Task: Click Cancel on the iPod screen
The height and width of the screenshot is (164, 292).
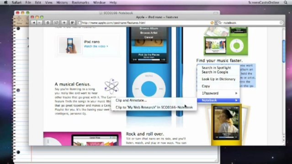Action: pyautogui.click(x=149, y=37)
